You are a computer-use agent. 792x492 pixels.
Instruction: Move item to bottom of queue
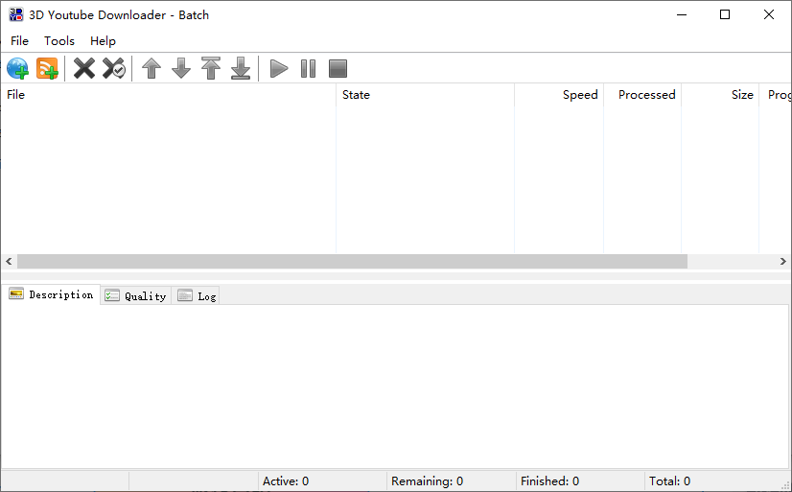241,68
